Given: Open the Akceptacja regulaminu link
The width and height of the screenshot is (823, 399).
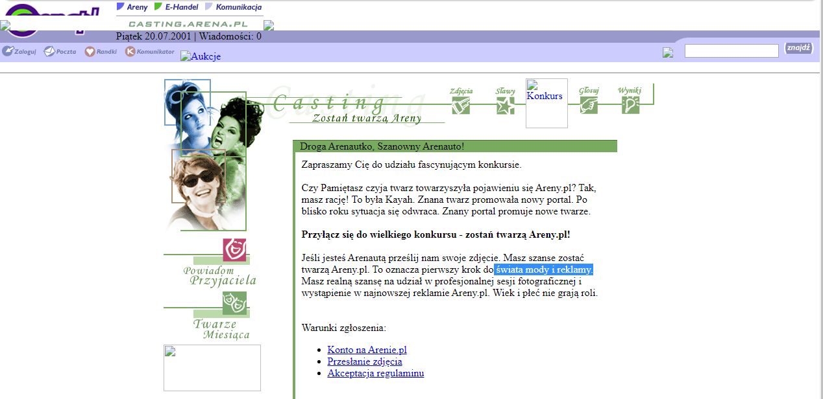Looking at the screenshot, I should [376, 373].
